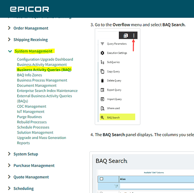Viewport: 194px width, 193px height.
Task: Click the BAQ Search panel title
Action: click(111, 161)
